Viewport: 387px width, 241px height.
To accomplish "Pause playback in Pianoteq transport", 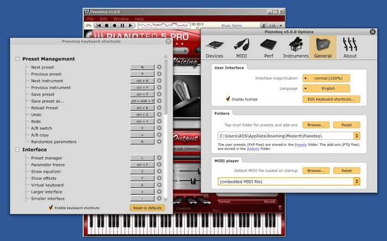I will [x=122, y=25].
